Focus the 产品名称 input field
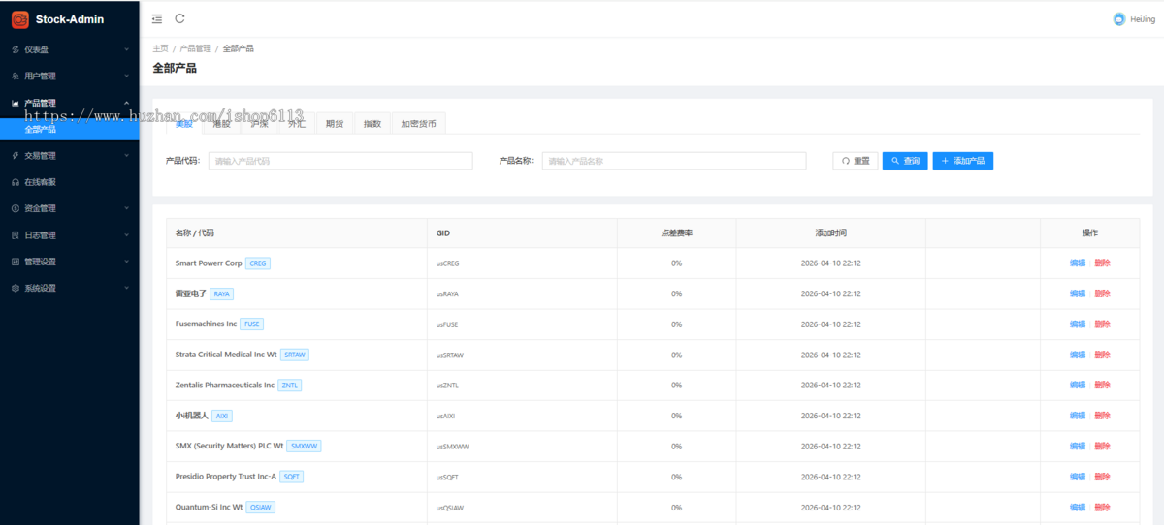Image resolution: width=1164 pixels, height=525 pixels. tap(674, 161)
